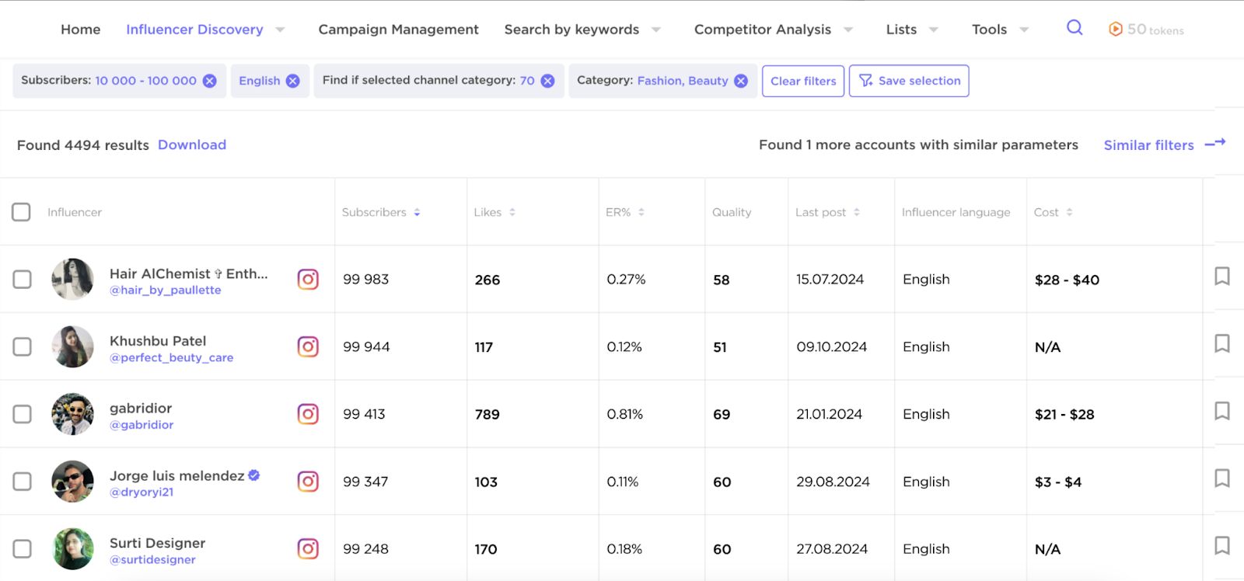Open Competitor Analysis menu
The height and width of the screenshot is (581, 1244).
tap(763, 30)
